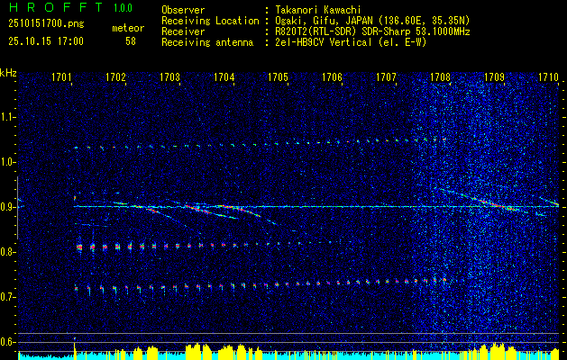The width and height of the screenshot is (567, 360).
Task: Click the 1.0 kHz axis label
Action: pyautogui.click(x=8, y=163)
